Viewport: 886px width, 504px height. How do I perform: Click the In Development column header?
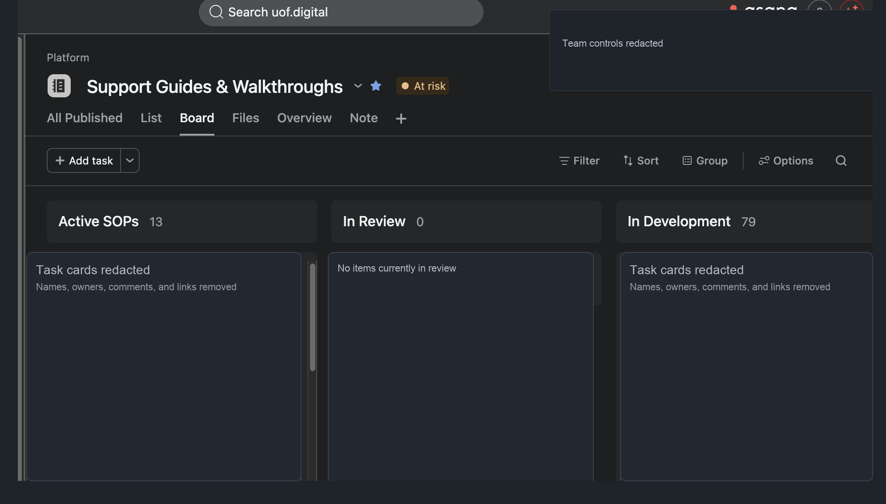pos(744,221)
